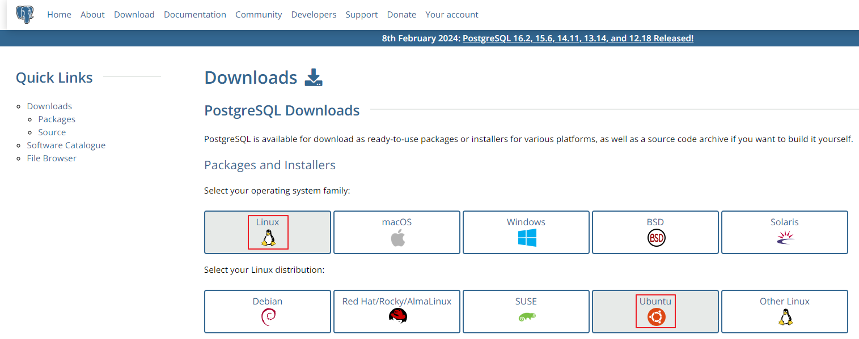Image resolution: width=859 pixels, height=339 pixels.
Task: Choose the Other Linux label text
Action: (785, 302)
